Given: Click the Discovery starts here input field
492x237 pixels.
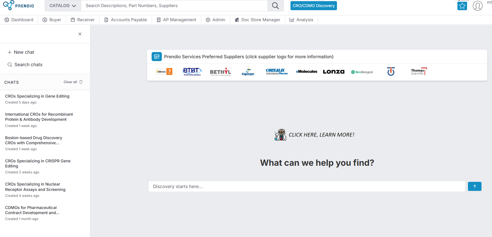Looking at the screenshot, I should coord(307,186).
